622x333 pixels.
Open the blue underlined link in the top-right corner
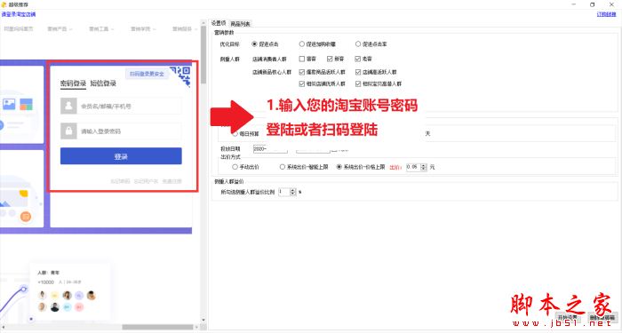pos(607,14)
